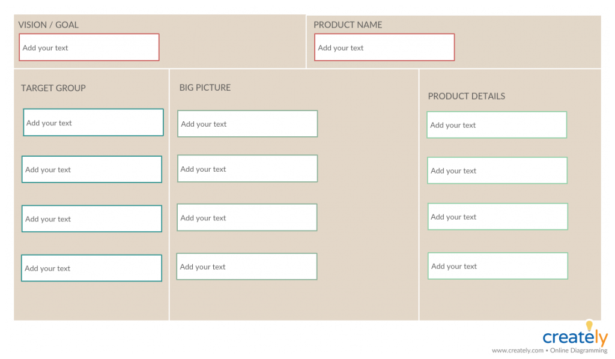
Task: Select the VISION / GOAL heading
Action: pos(49,25)
